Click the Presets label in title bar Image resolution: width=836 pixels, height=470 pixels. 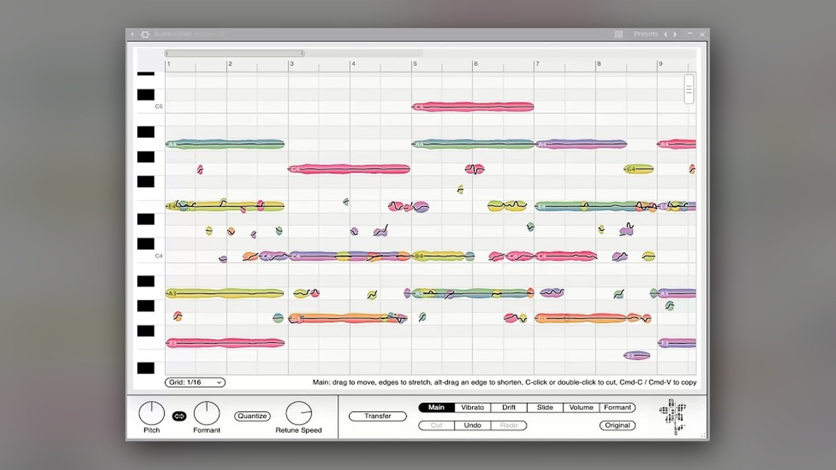(x=646, y=34)
